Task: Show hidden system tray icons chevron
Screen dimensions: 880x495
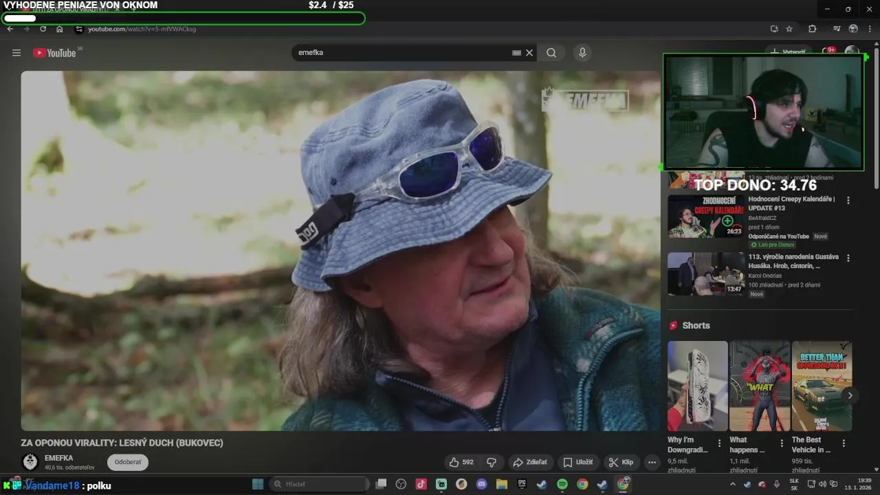Action: point(731,484)
